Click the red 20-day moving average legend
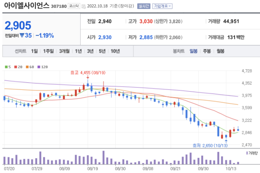This screenshot has width=260, height=173. (x=18, y=67)
